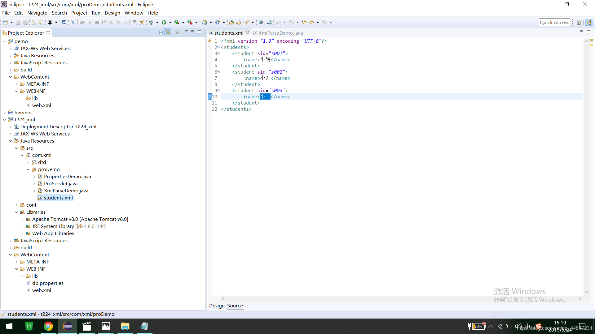
Task: Click the Last Edit Location icon
Action: tap(304, 22)
